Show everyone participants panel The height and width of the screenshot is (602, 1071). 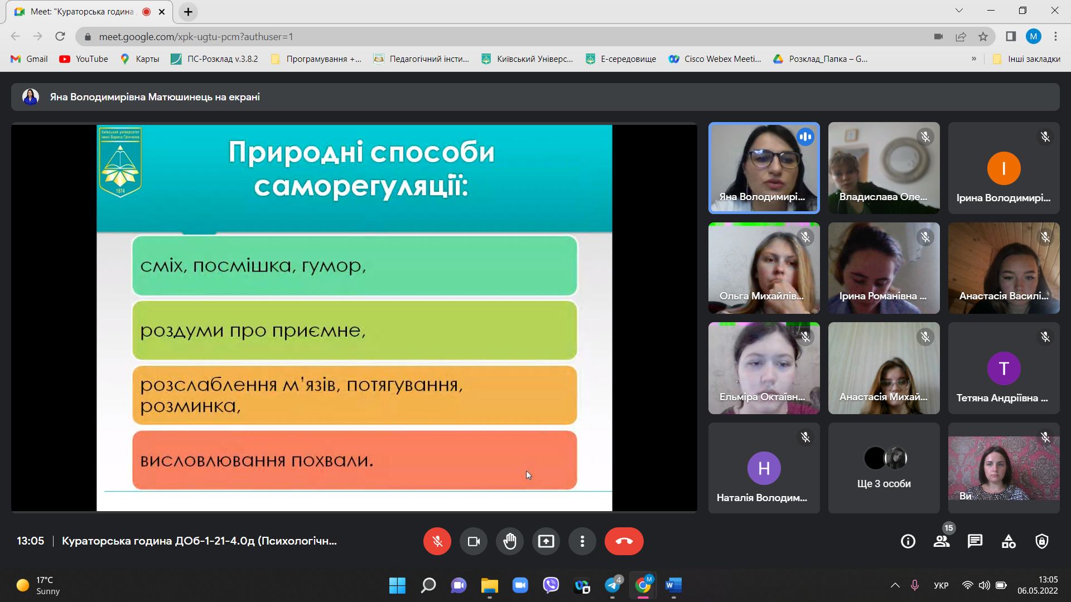tap(942, 541)
